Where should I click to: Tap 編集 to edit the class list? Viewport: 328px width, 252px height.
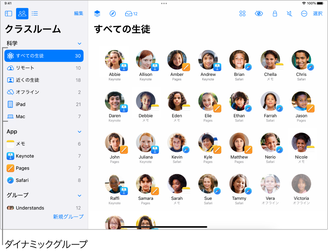tap(78, 13)
